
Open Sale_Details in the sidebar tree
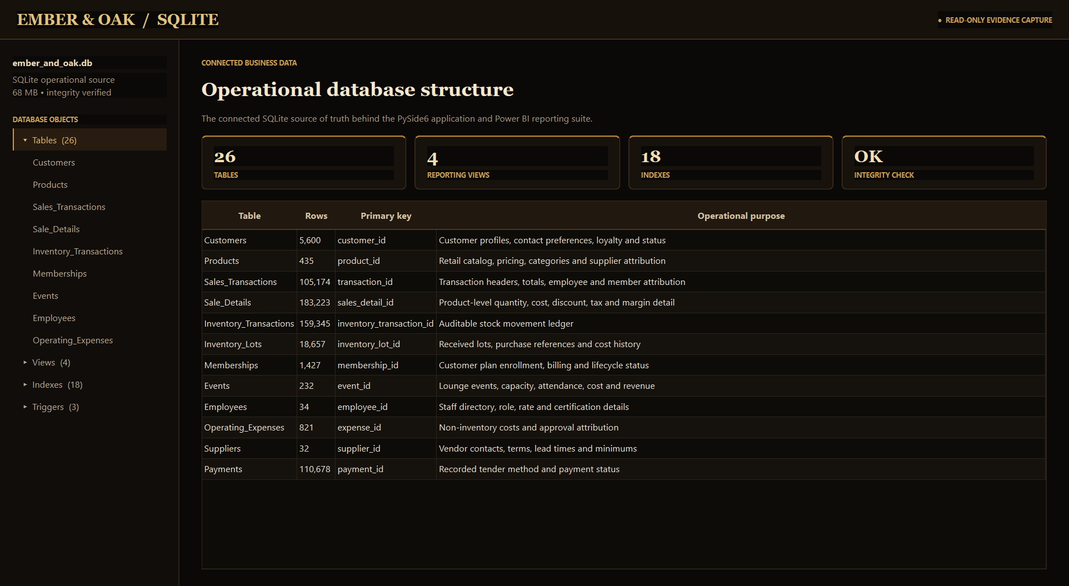coord(56,229)
